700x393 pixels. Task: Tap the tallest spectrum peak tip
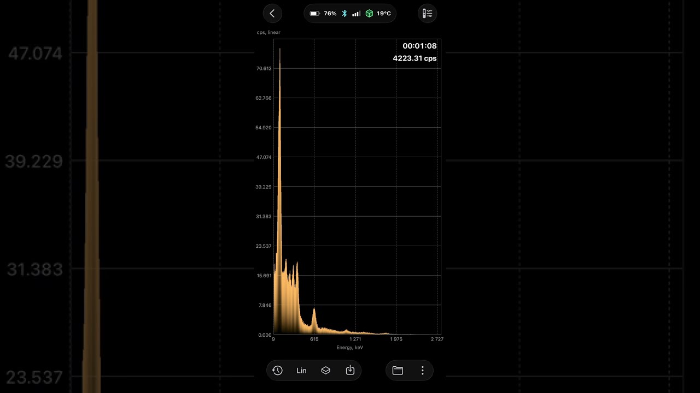(280, 50)
